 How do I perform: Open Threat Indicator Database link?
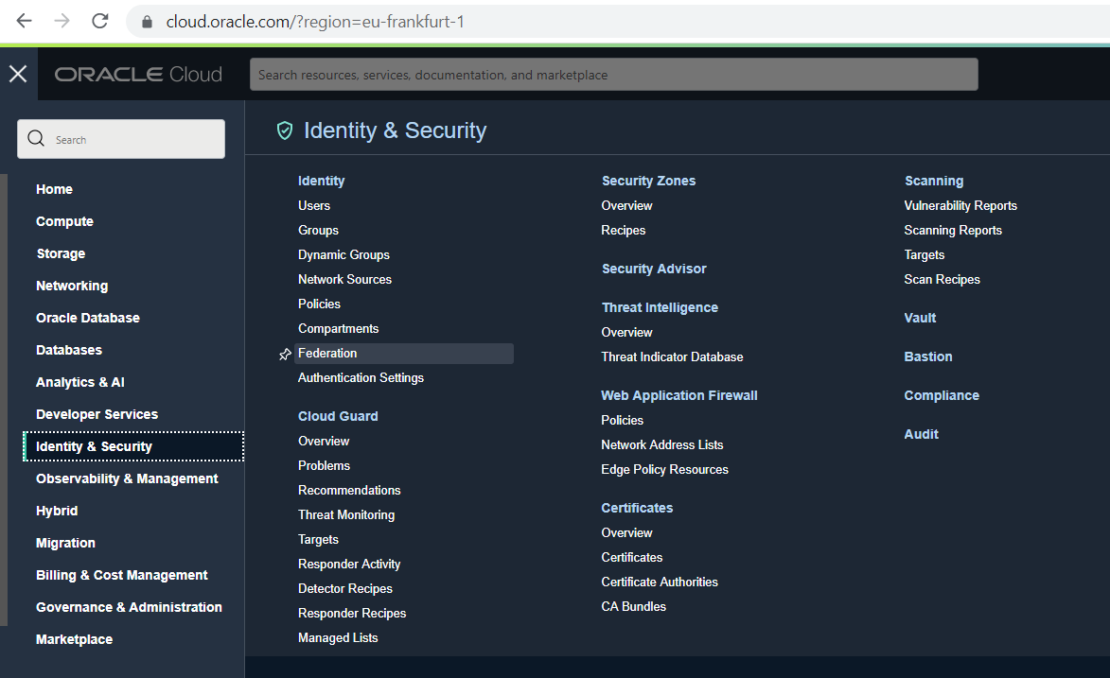[672, 356]
